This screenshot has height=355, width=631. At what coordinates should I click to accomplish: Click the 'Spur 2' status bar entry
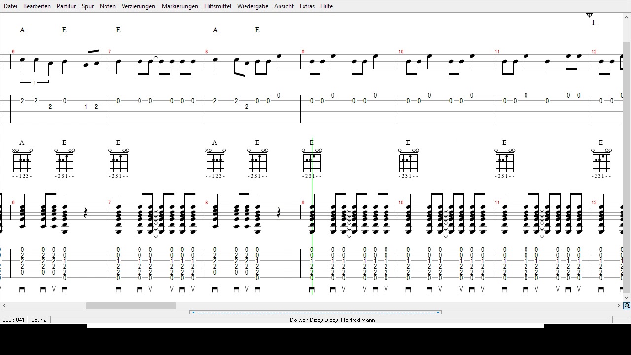coord(39,320)
